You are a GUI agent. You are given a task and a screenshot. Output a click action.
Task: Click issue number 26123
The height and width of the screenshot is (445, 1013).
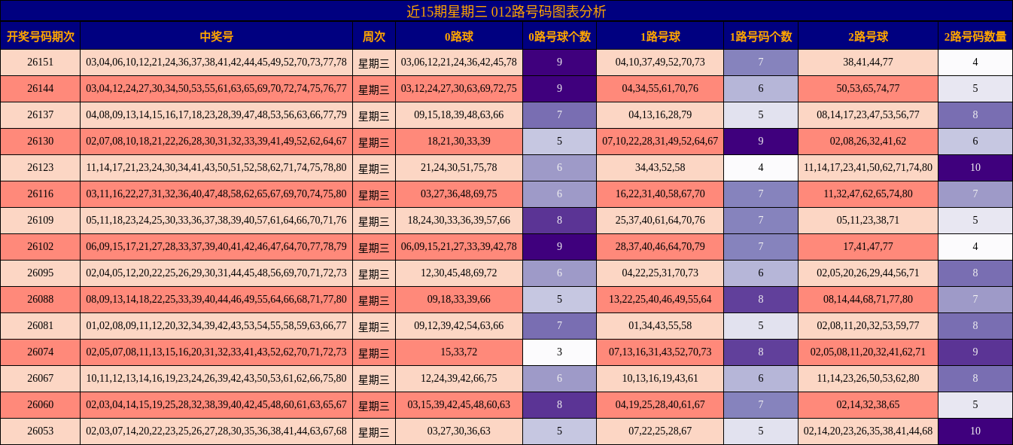click(41, 168)
